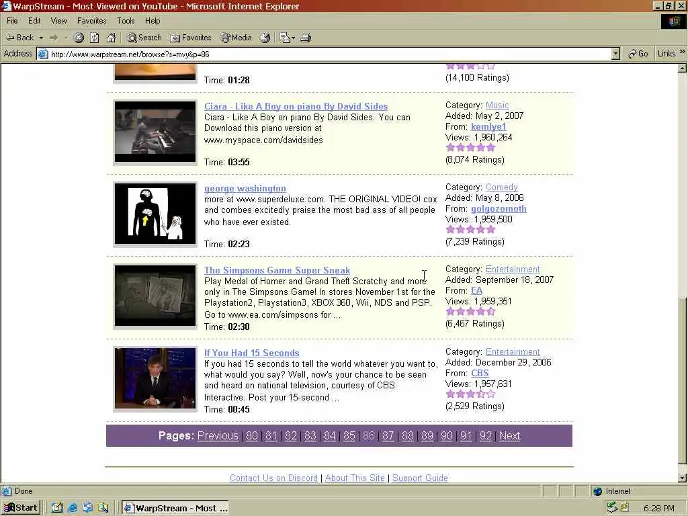Open uploader CBS profile link

[480, 374]
